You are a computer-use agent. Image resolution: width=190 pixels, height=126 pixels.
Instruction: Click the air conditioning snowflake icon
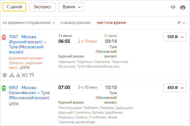[5, 75]
